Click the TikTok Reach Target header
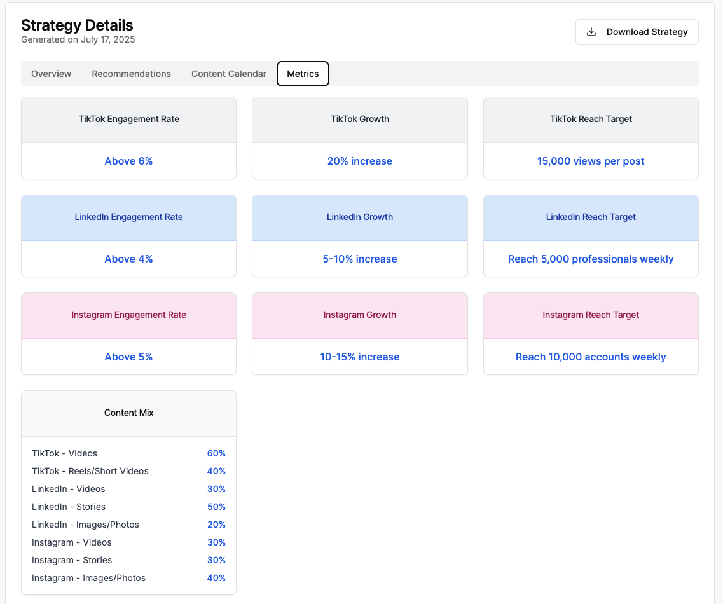723x604 pixels. (x=591, y=120)
